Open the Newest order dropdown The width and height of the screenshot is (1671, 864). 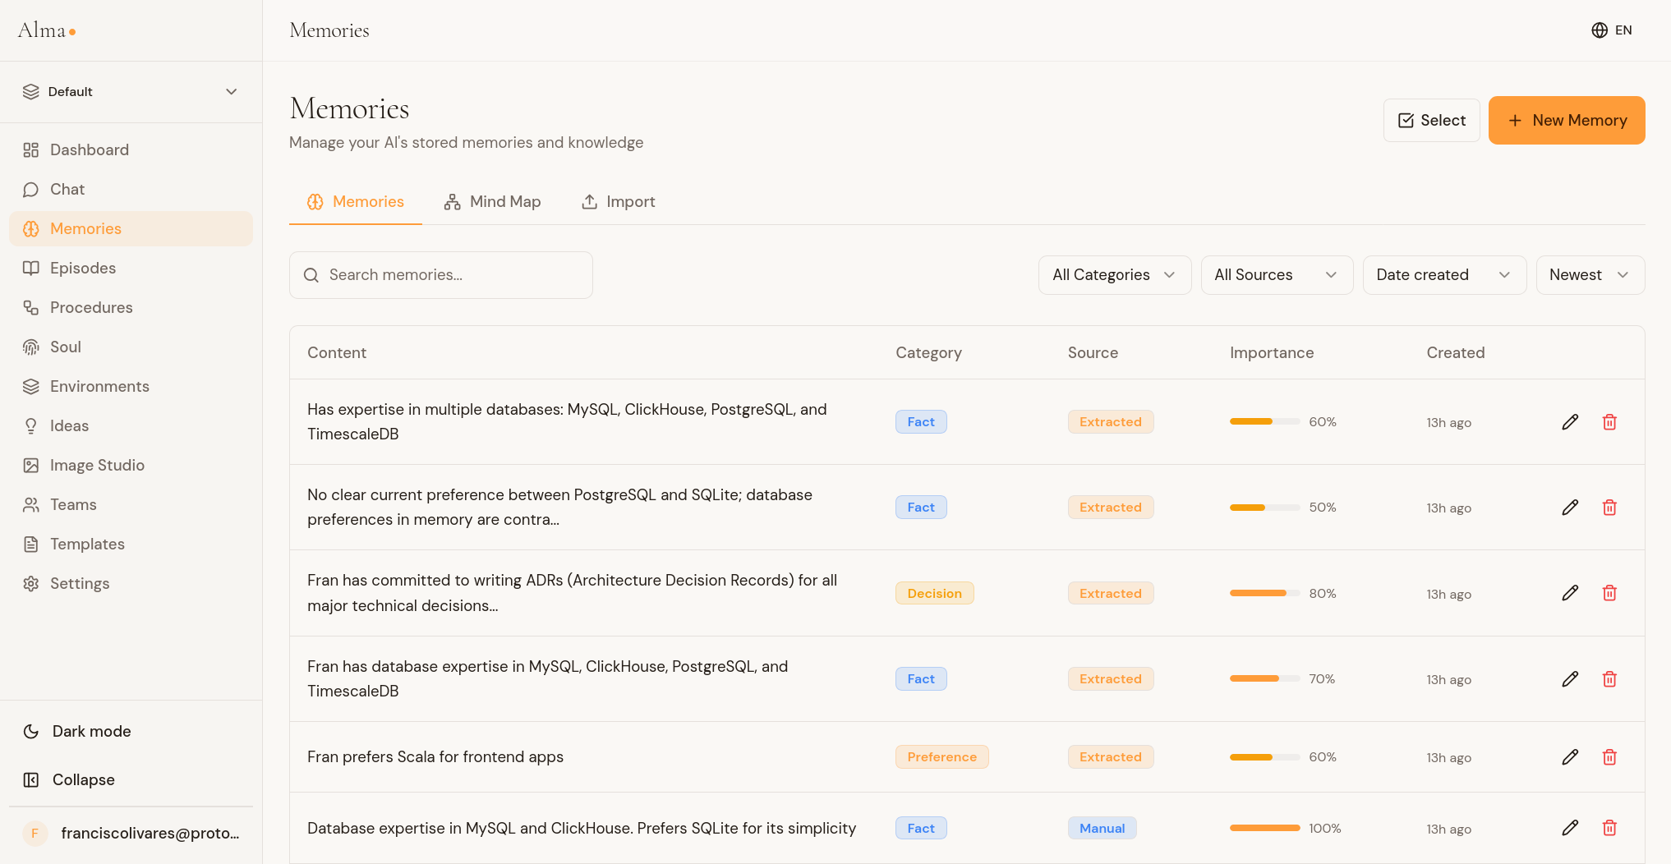coord(1590,275)
